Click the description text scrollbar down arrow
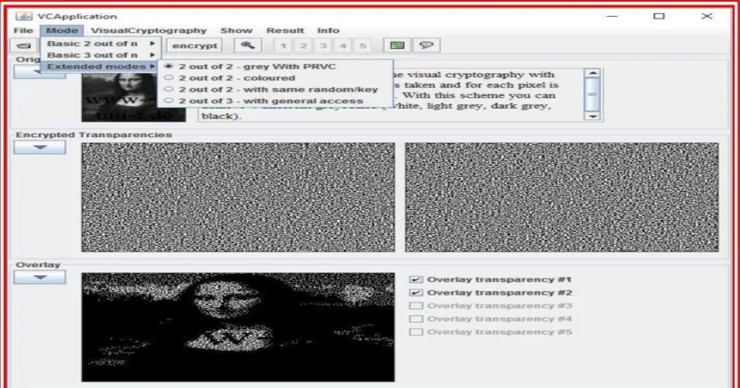 pos(592,116)
